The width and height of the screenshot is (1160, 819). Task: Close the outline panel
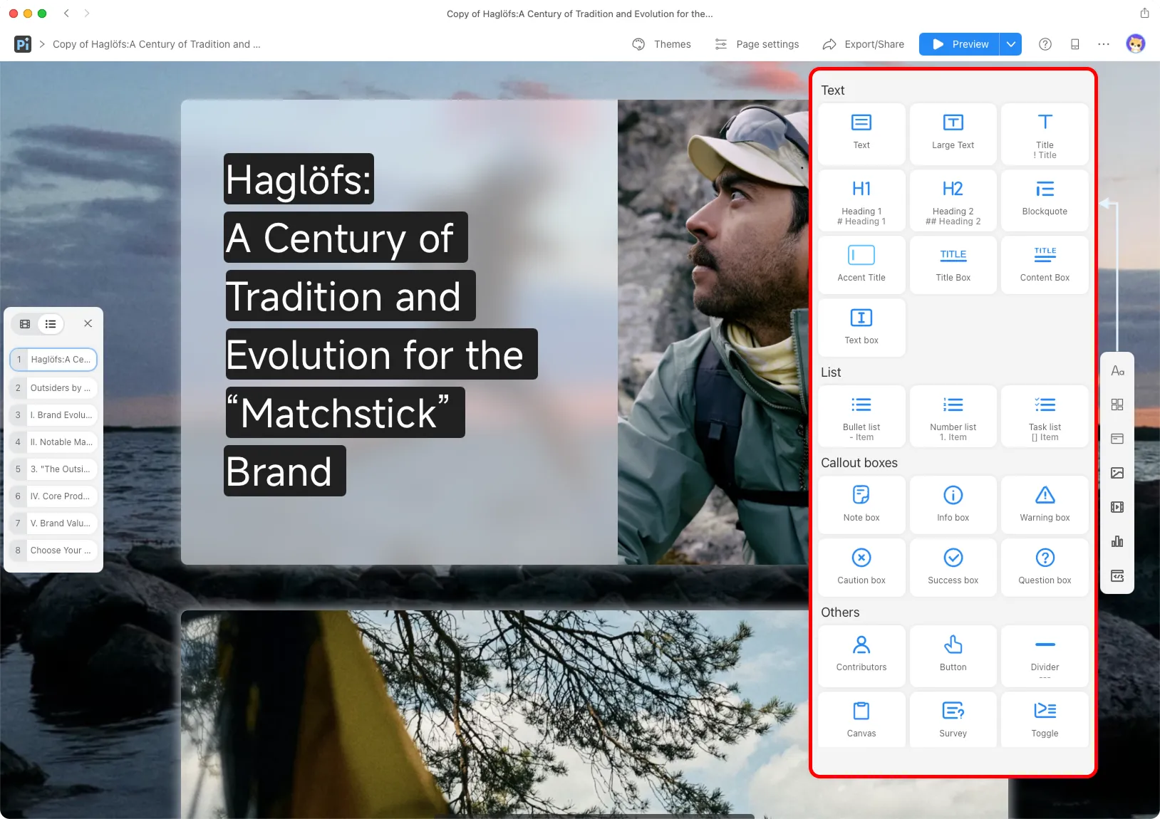coord(88,323)
